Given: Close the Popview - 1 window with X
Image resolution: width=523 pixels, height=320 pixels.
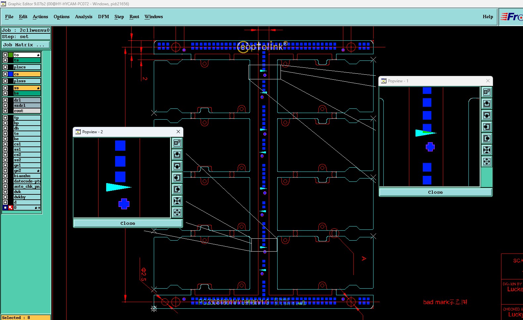Looking at the screenshot, I should pos(488,81).
